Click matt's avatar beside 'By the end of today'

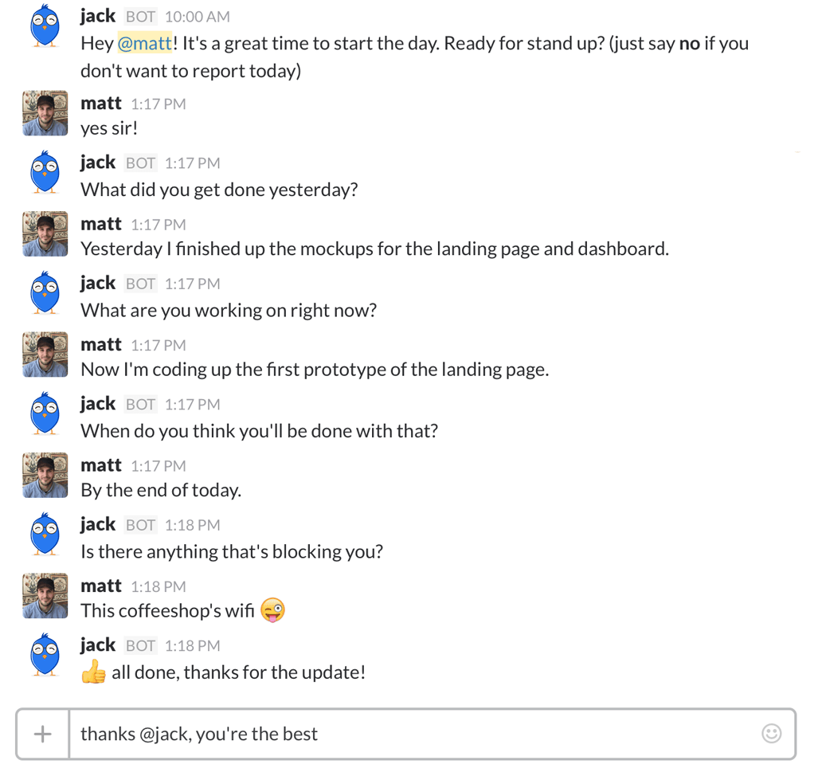click(x=45, y=475)
